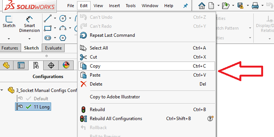Open the dropdown arrow under Sketch
Image resolution: width=274 pixels, height=137 pixels.
click(x=9, y=39)
